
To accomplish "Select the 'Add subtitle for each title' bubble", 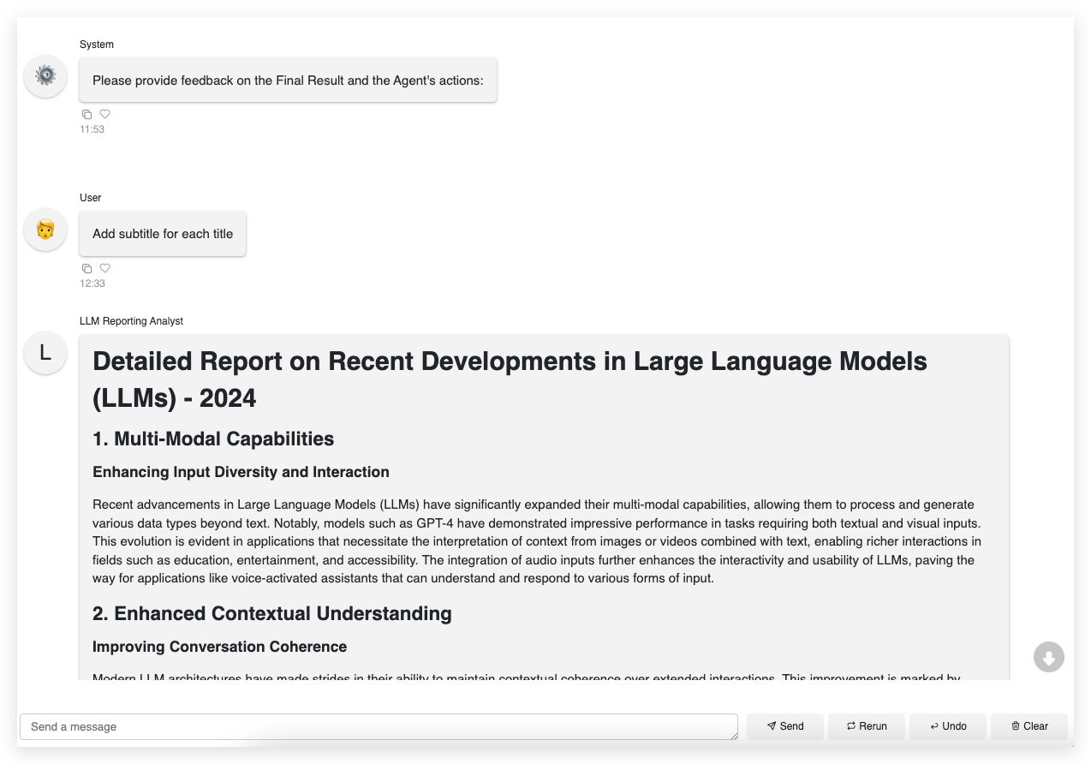I will click(163, 233).
